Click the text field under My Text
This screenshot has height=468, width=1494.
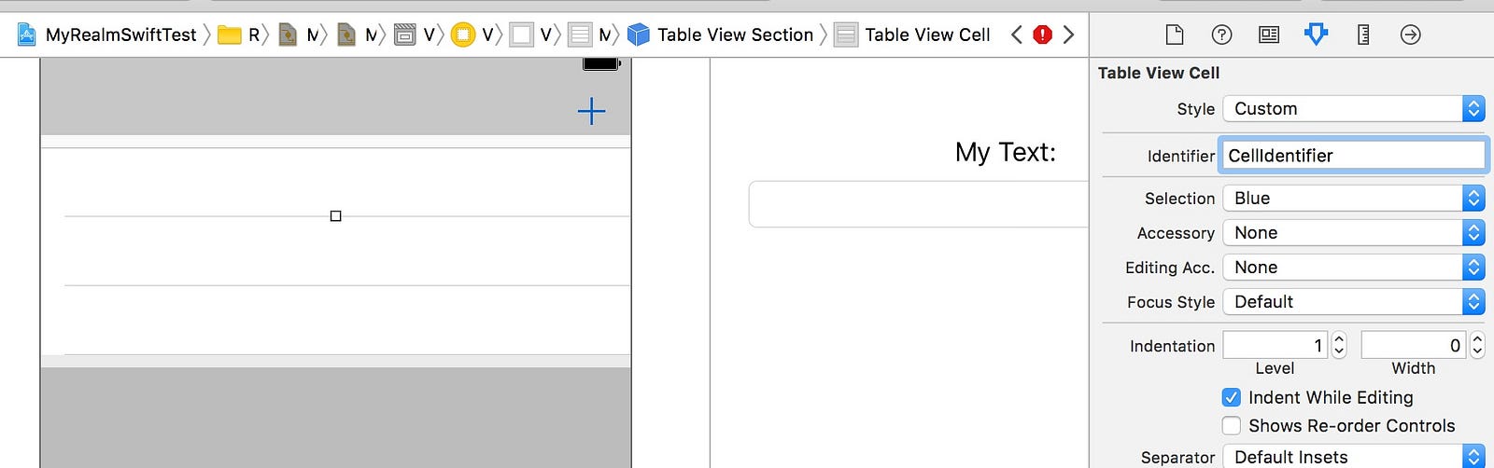(x=919, y=204)
